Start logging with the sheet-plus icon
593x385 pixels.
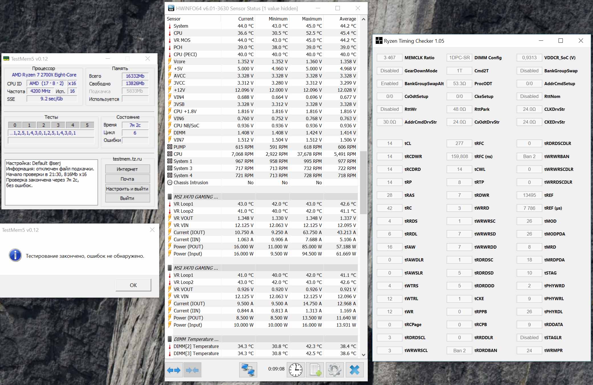click(315, 370)
